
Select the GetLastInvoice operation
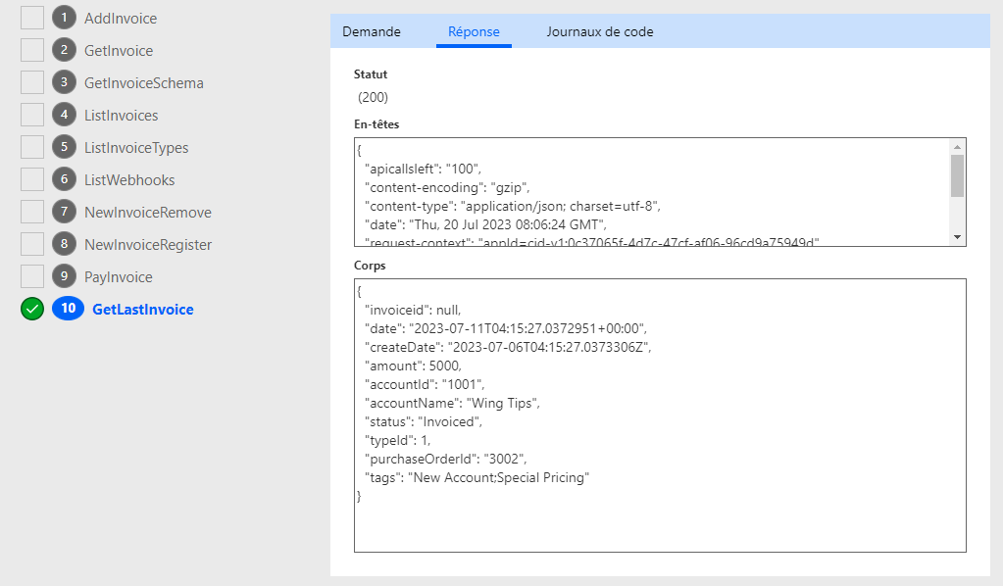coord(142,309)
